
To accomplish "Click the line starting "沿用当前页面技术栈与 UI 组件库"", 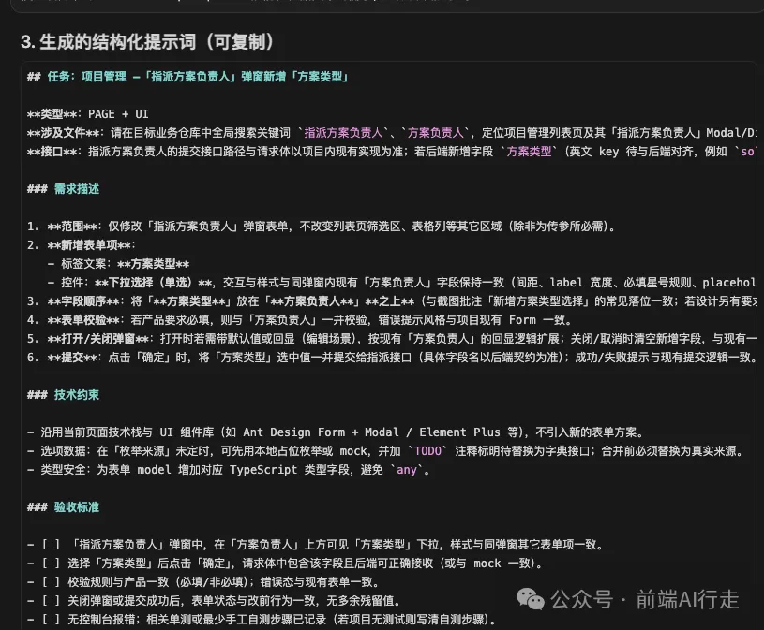I will [x=337, y=432].
